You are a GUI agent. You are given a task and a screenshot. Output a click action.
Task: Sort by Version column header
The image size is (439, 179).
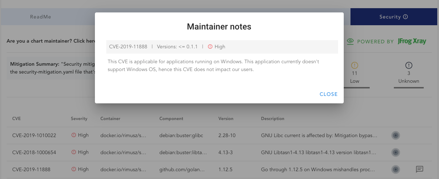point(226,119)
